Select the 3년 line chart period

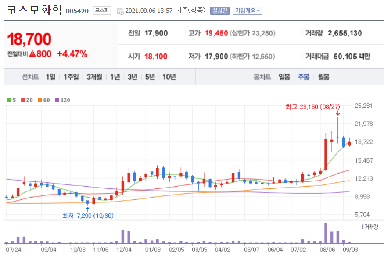[133, 77]
